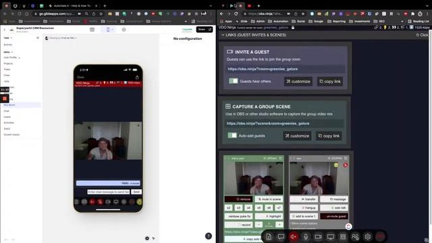The image size is (432, 243).
Task: Toggle camera icon in VDO.Ninja bottom toolbar
Action: point(318,237)
